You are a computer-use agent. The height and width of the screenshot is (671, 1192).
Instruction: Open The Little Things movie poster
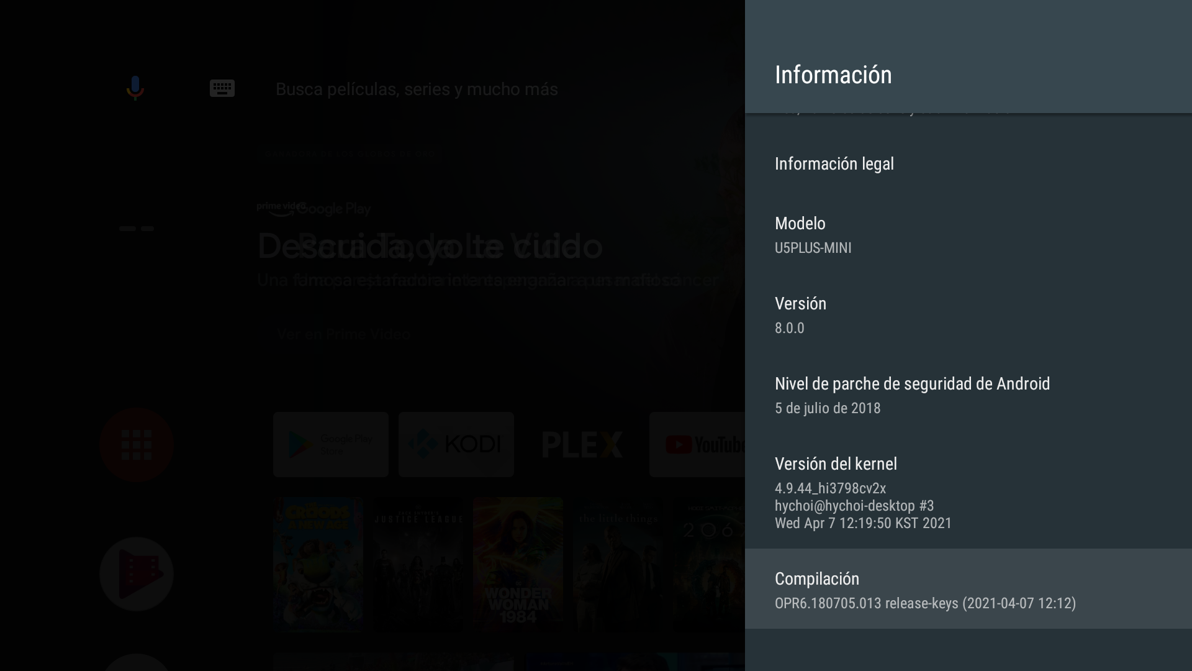(x=618, y=563)
